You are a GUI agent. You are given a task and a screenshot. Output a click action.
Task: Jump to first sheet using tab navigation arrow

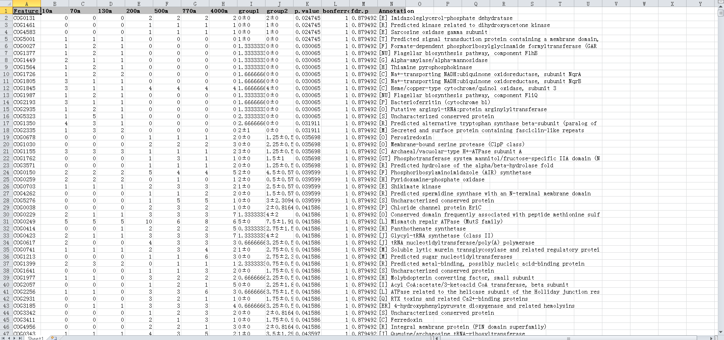[x=4, y=338]
